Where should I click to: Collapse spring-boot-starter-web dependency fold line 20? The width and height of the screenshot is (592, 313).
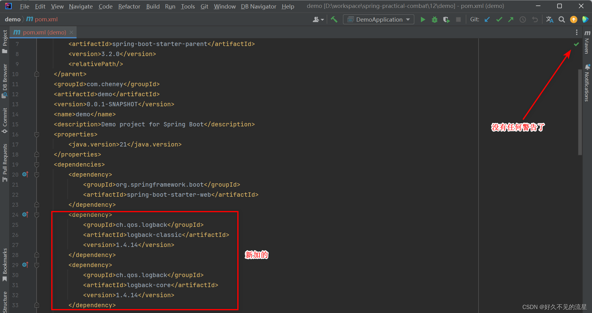[37, 174]
